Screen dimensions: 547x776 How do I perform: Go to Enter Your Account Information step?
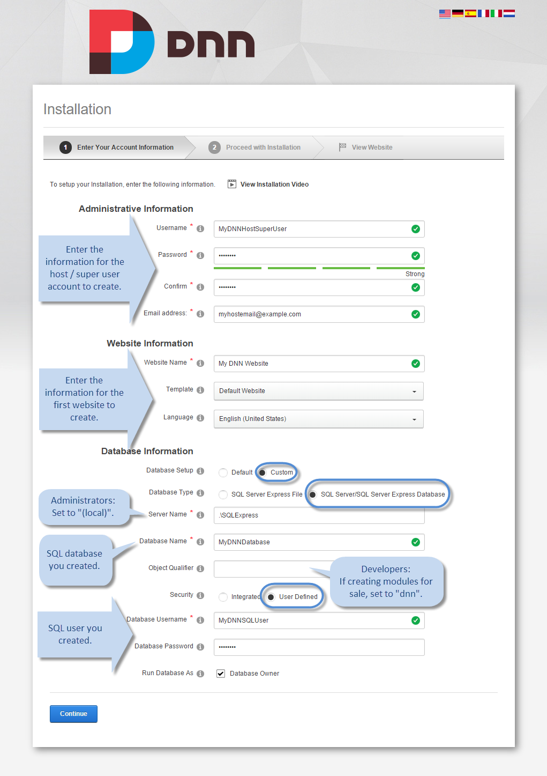coord(117,147)
